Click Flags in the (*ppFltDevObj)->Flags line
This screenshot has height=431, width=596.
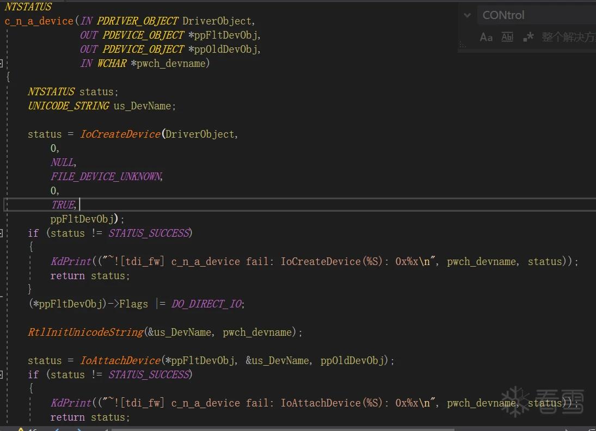click(x=133, y=304)
